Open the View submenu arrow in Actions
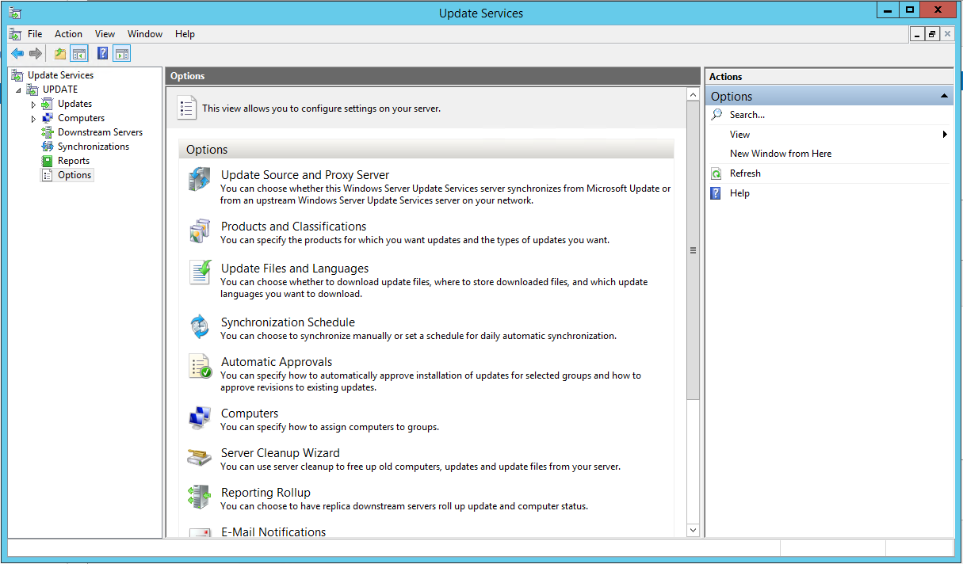 coord(945,135)
